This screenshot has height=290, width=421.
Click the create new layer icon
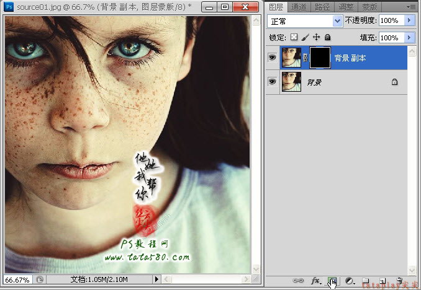coord(383,281)
